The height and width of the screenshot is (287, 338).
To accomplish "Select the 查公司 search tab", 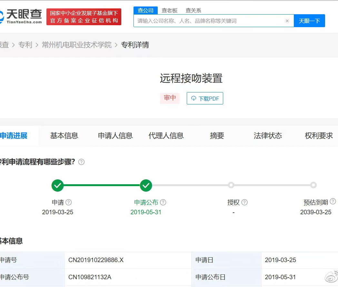I will tap(145, 10).
